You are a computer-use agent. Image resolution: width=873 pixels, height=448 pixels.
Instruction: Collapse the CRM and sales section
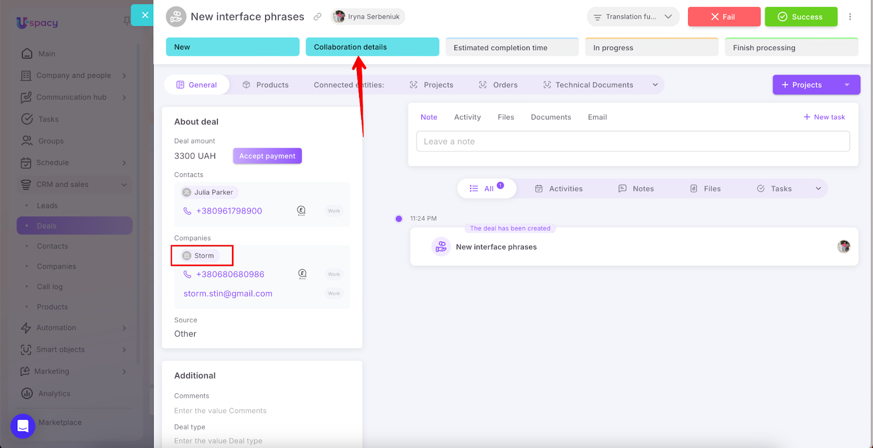(124, 185)
